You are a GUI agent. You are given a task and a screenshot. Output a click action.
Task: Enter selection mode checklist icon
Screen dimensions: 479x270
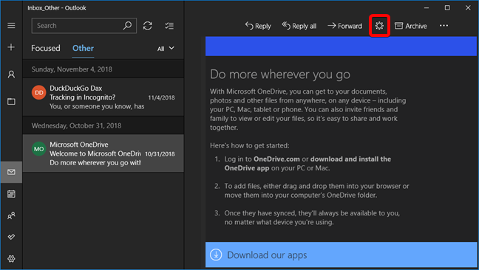coord(169,26)
